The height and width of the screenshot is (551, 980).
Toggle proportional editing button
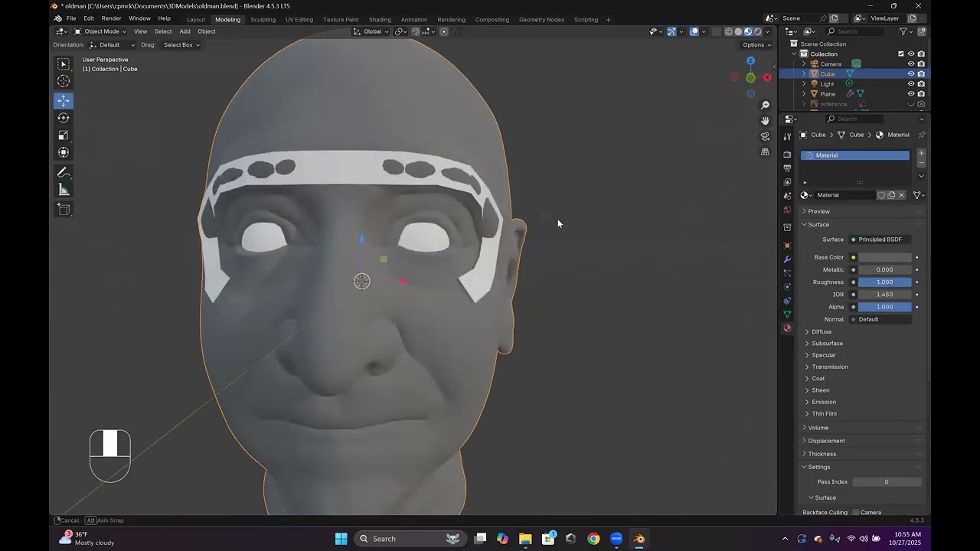tap(443, 31)
